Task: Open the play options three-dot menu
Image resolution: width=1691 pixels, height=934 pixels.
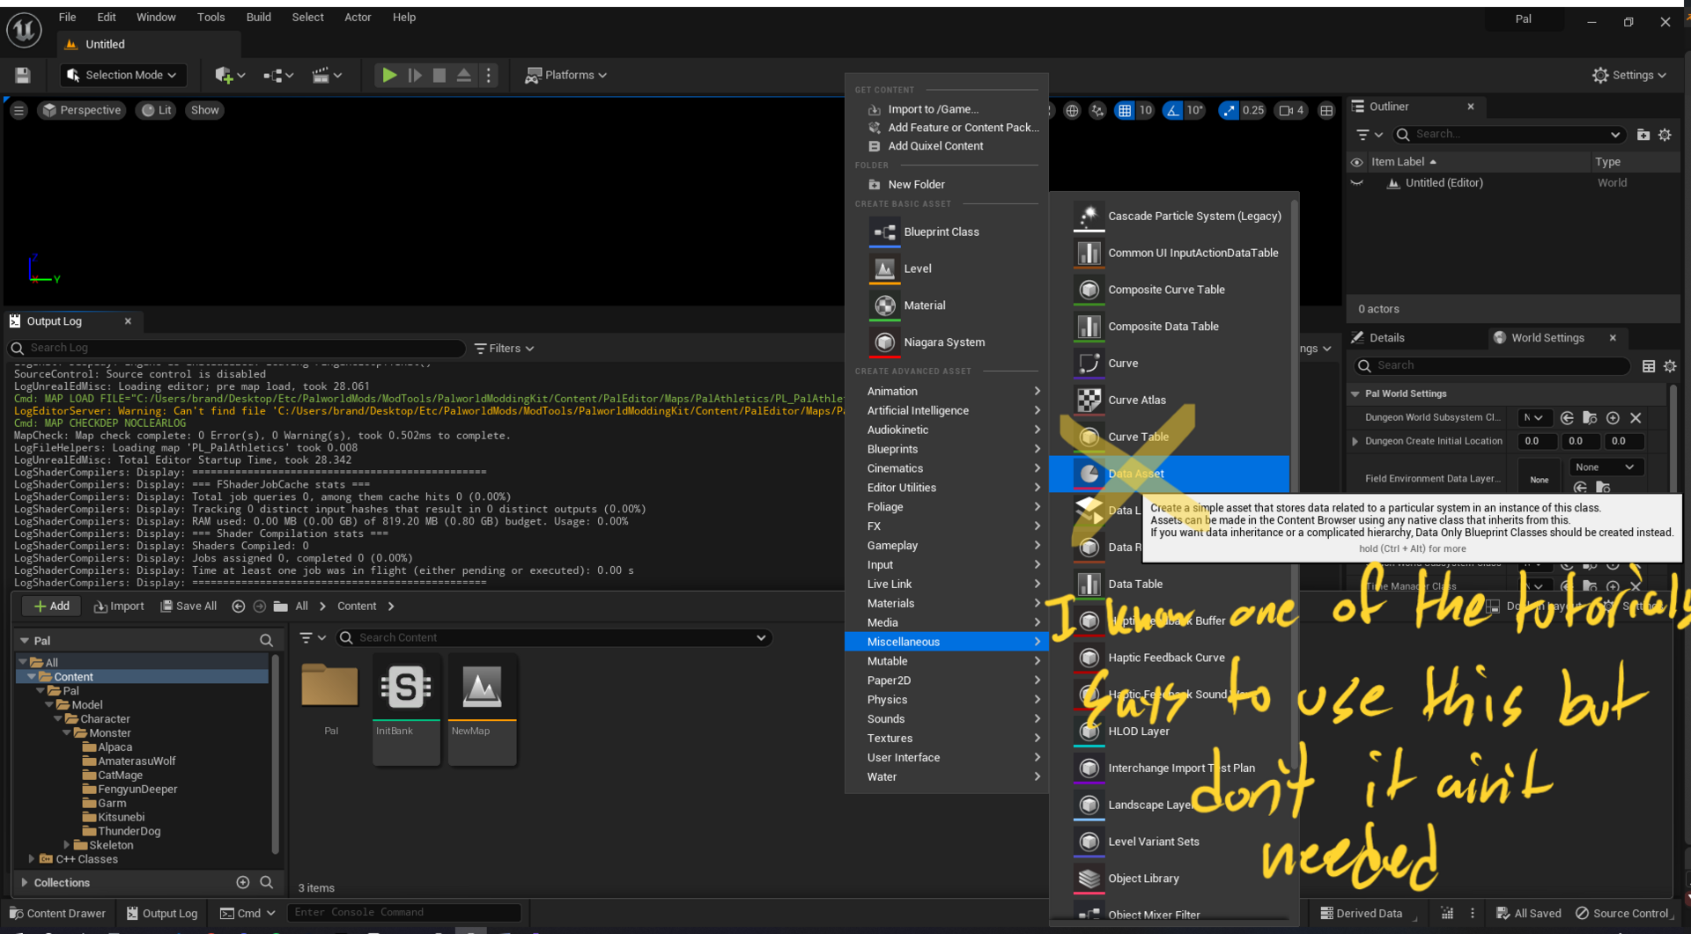Action: pos(489,76)
